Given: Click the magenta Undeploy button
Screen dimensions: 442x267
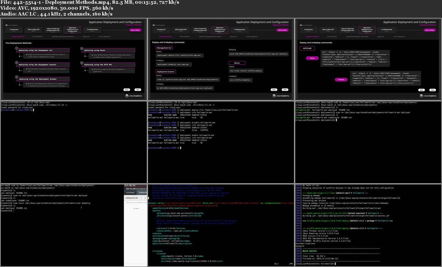Looking at the screenshot, I should click(341, 80).
